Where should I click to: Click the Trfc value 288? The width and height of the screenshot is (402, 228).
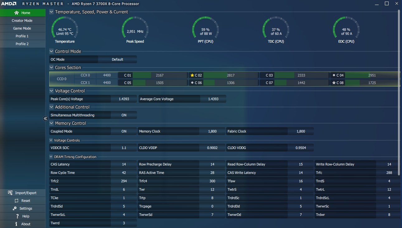coord(389,173)
